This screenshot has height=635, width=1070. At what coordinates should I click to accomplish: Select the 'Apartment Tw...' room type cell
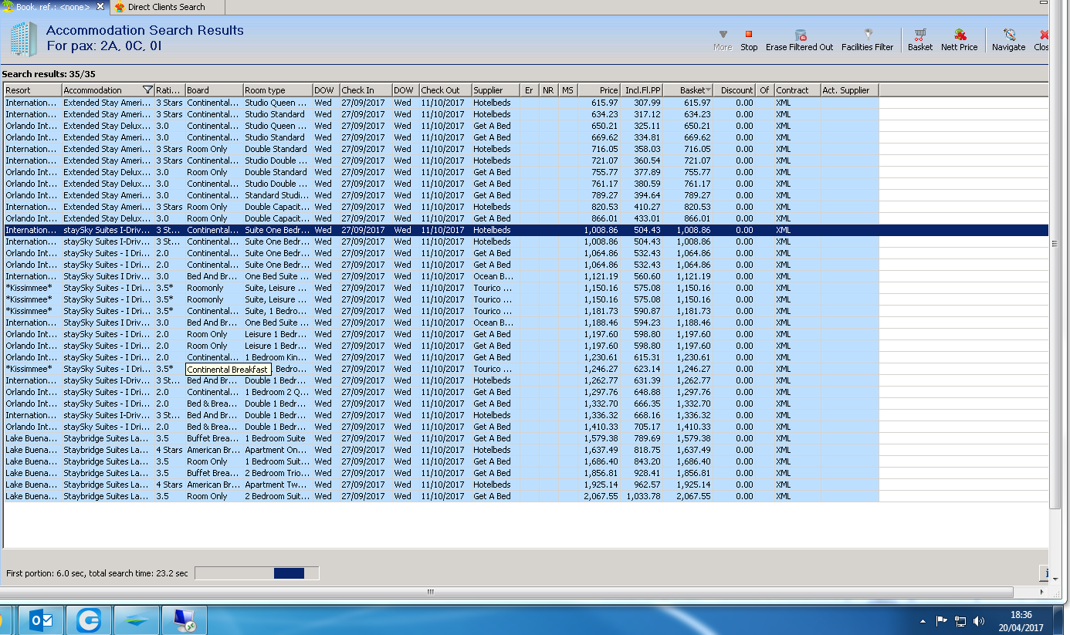(x=278, y=485)
